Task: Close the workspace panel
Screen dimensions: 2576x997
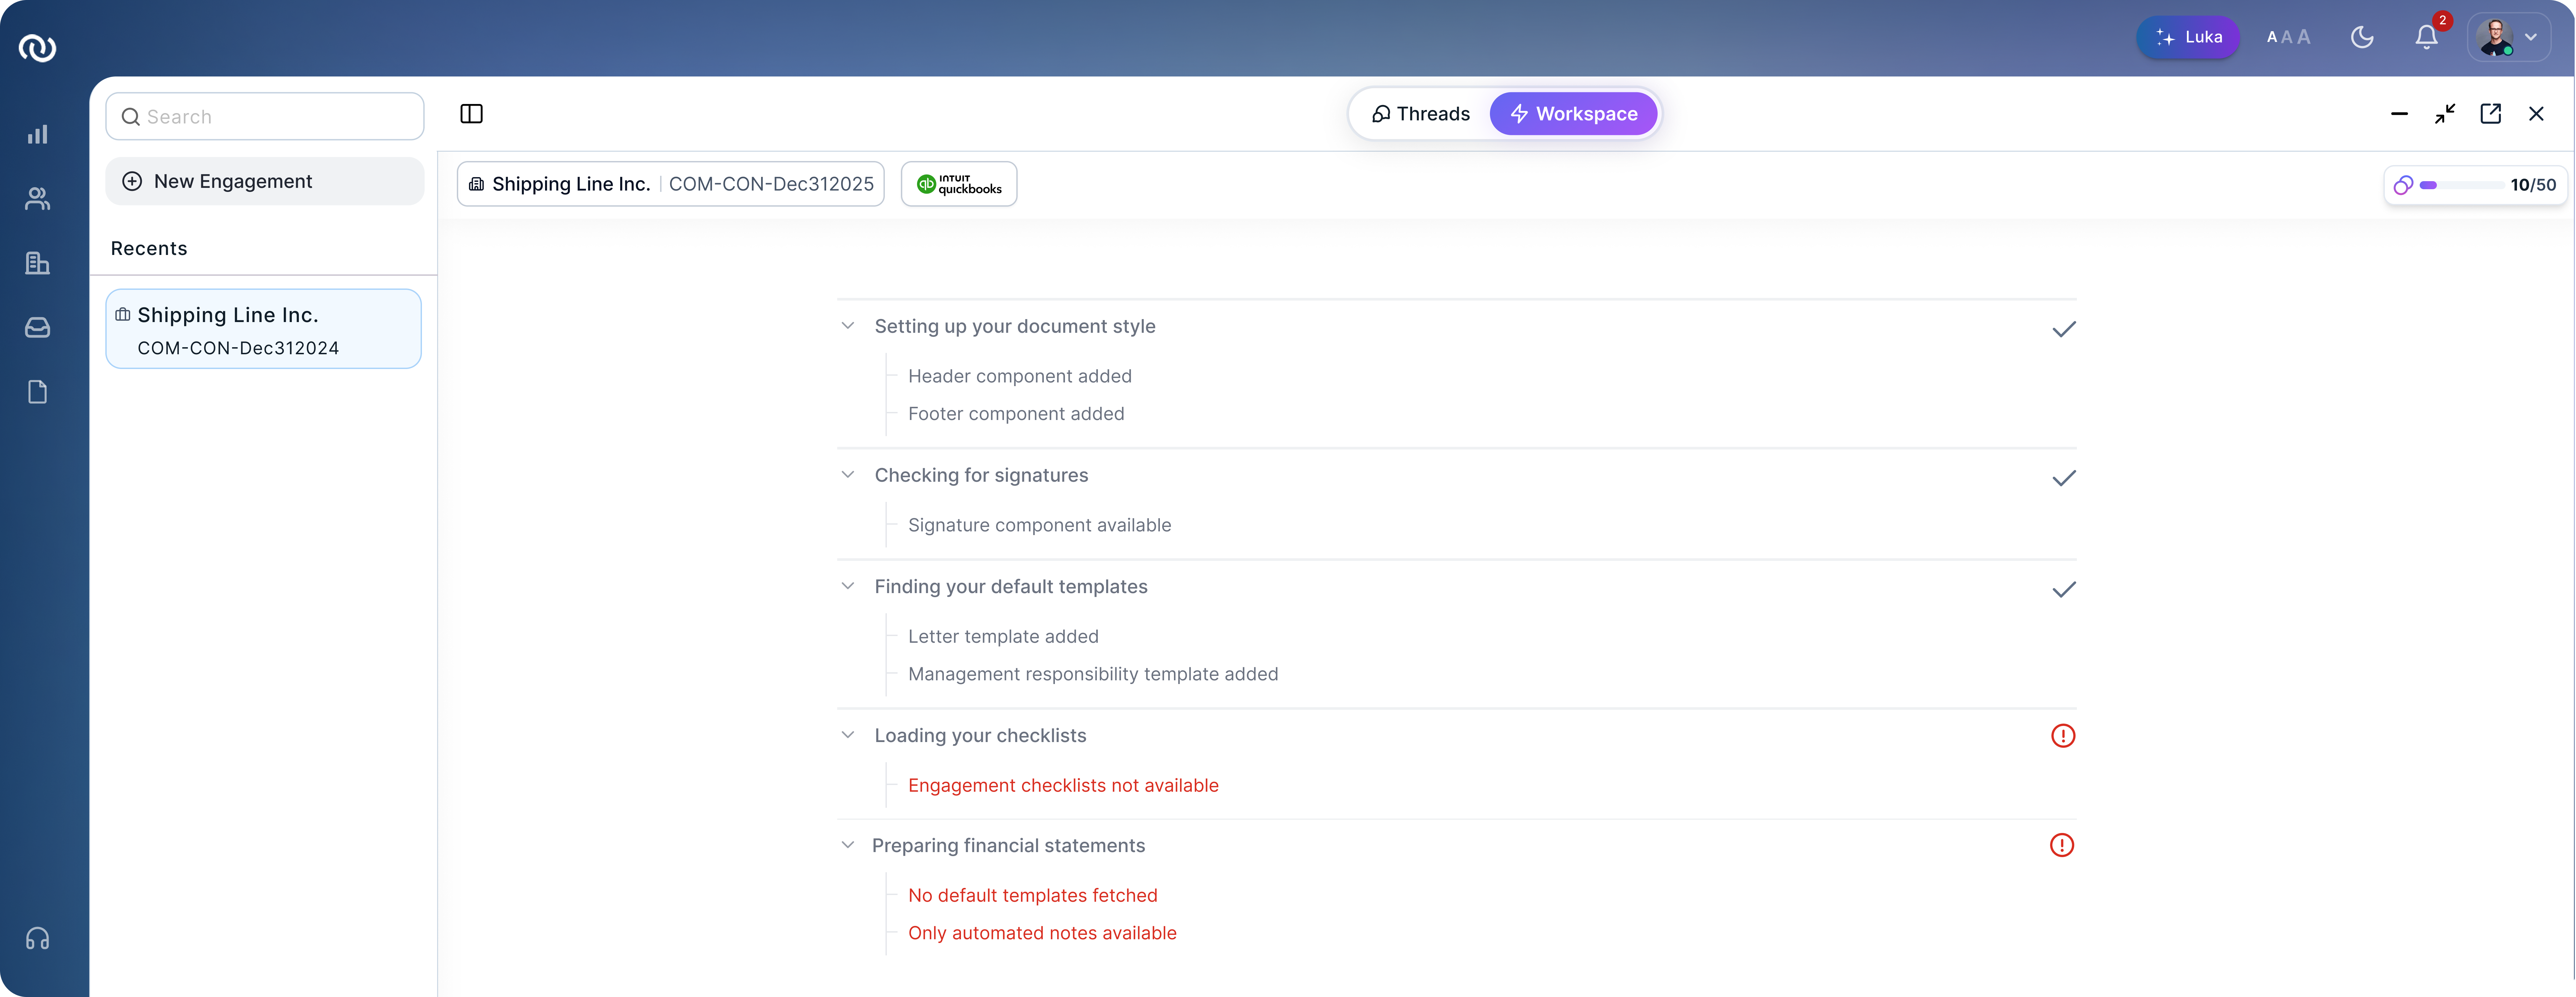Action: click(2536, 114)
